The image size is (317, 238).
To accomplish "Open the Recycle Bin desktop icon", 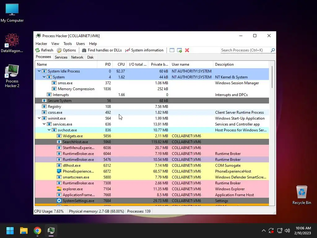I will point(302,195).
